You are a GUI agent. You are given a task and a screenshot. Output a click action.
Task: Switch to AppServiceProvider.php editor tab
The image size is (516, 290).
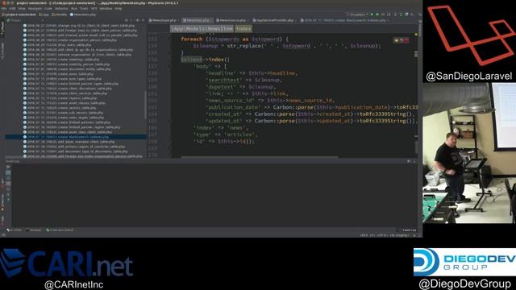pyautogui.click(x=274, y=20)
